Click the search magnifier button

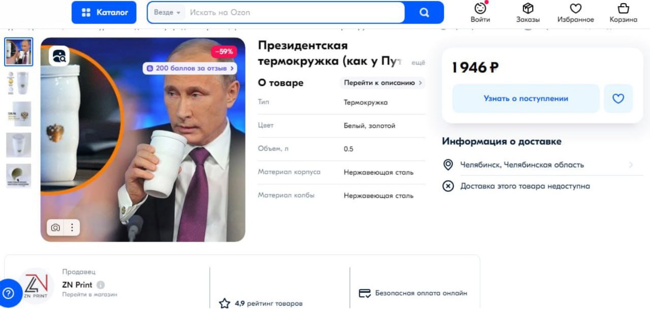(425, 12)
